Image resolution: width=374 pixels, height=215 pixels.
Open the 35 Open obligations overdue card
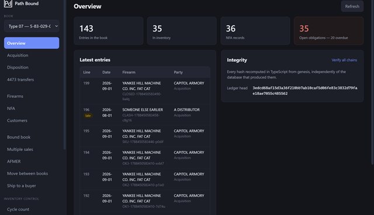[328, 31]
